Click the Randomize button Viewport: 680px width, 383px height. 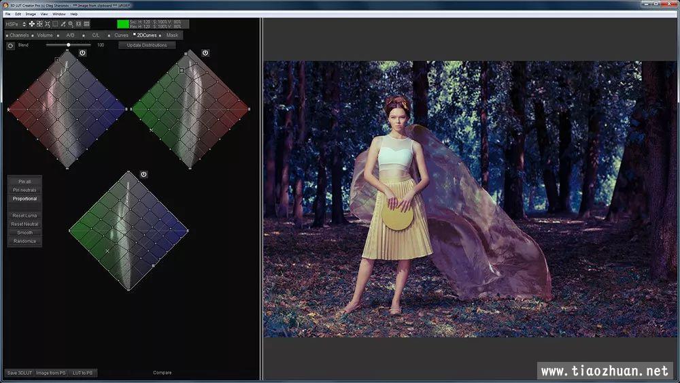(24, 242)
